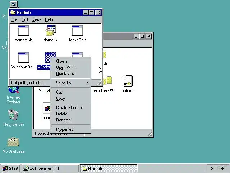
Task: Select Create Shortcut in context menu
Action: [71, 108]
